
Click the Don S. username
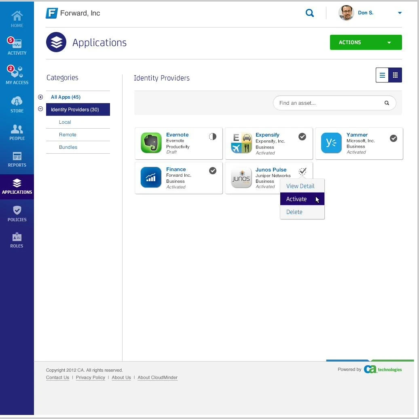tap(366, 13)
